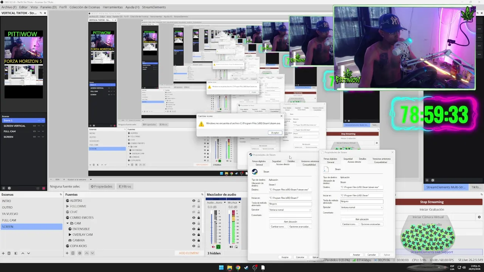This screenshot has height=272, width=484.
Task: Open Google Chrome from the taskbar
Action: [238, 267]
